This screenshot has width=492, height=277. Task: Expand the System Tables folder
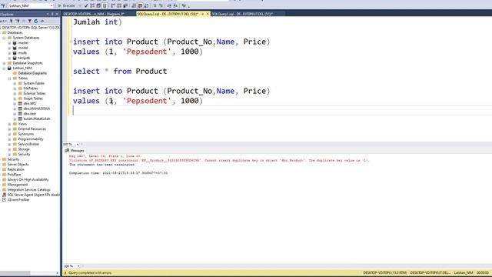point(15,83)
